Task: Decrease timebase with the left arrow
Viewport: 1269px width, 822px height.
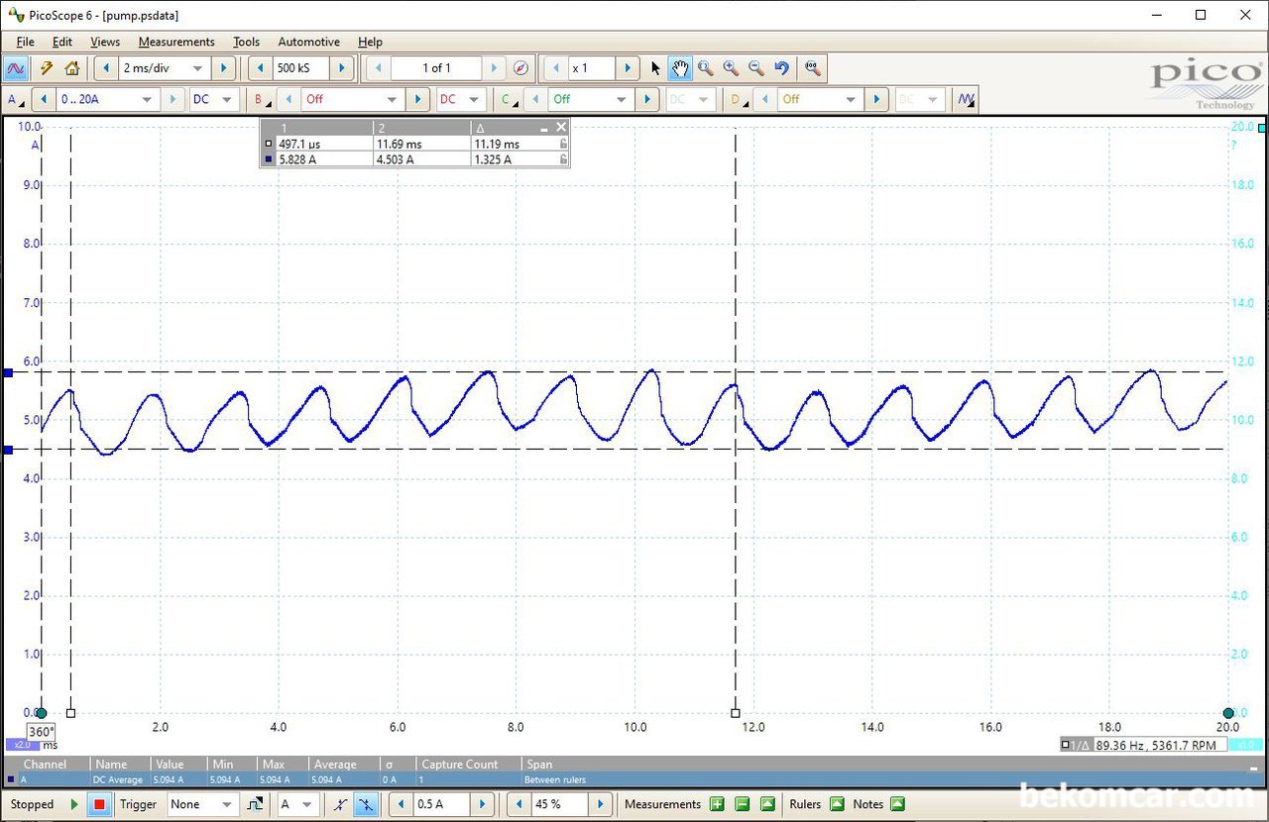Action: click(x=106, y=68)
